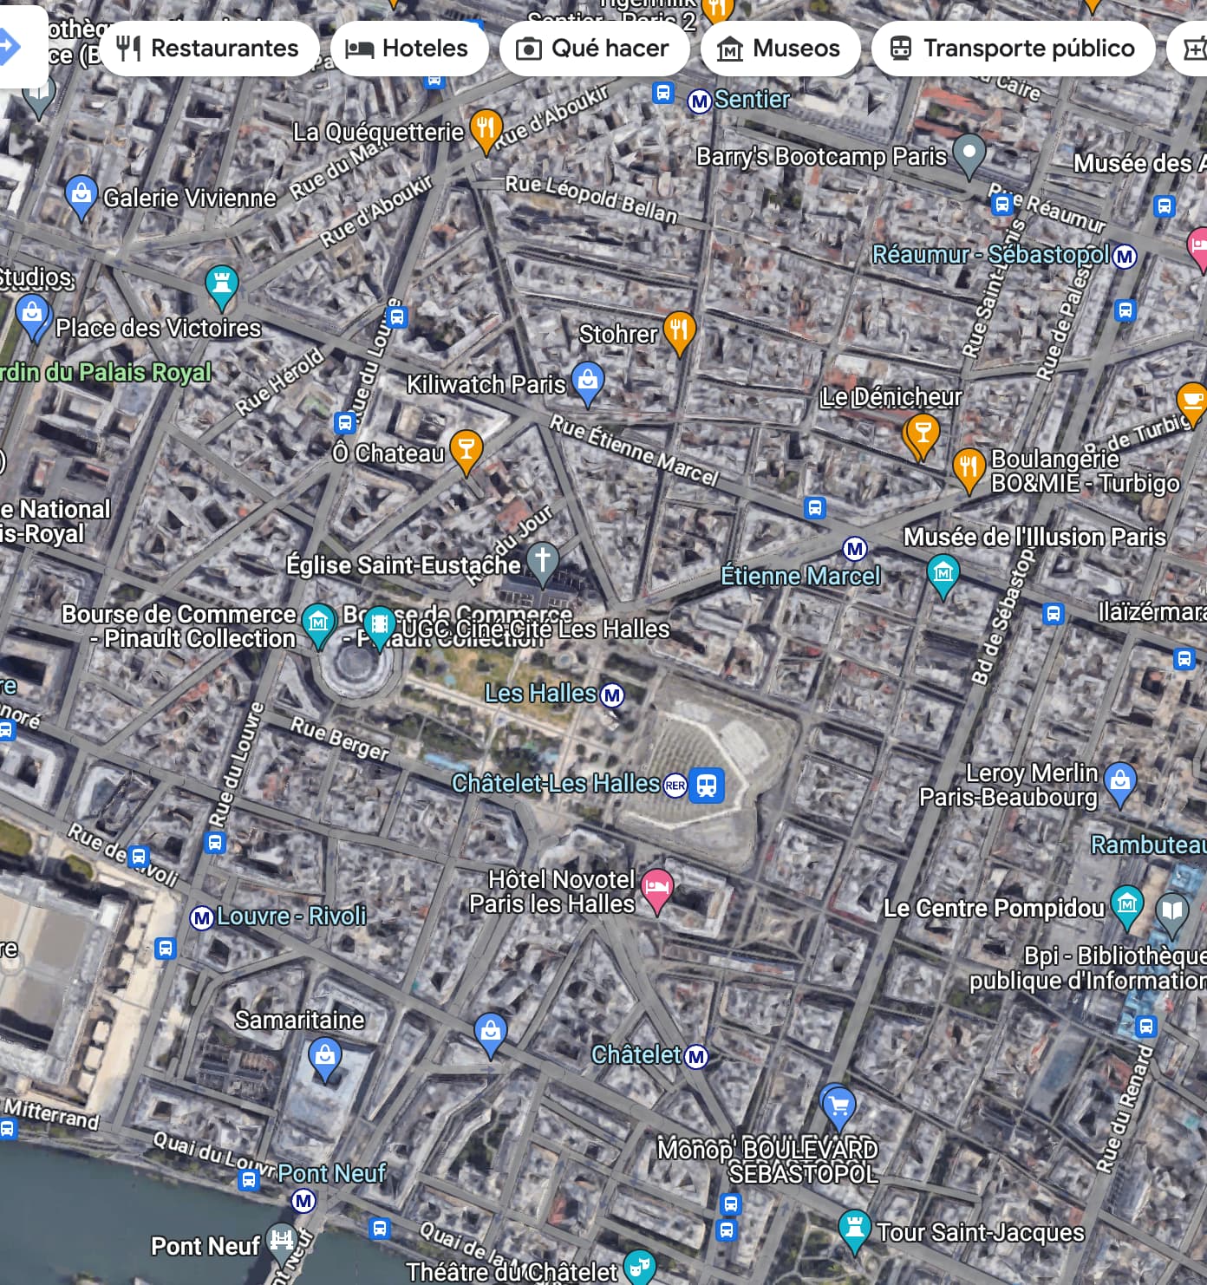Select the Tour Saint-Jacques landmark pin
The height and width of the screenshot is (1285, 1207).
pyautogui.click(x=854, y=1229)
